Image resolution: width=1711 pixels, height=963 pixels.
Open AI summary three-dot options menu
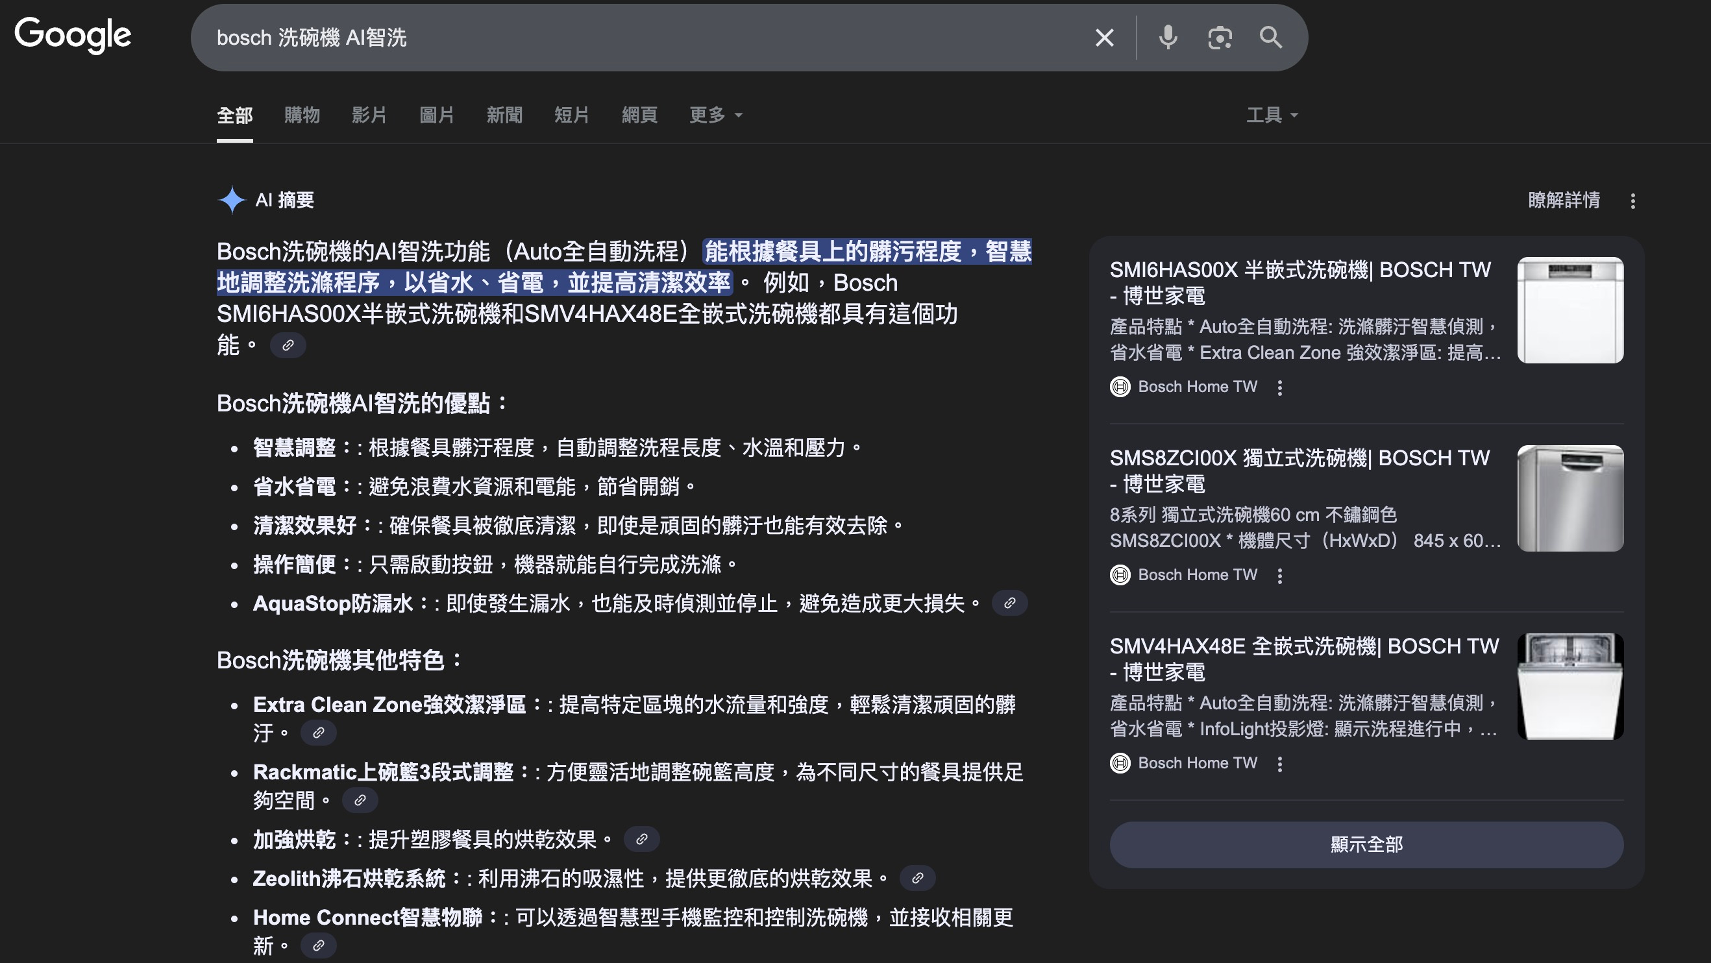point(1632,201)
